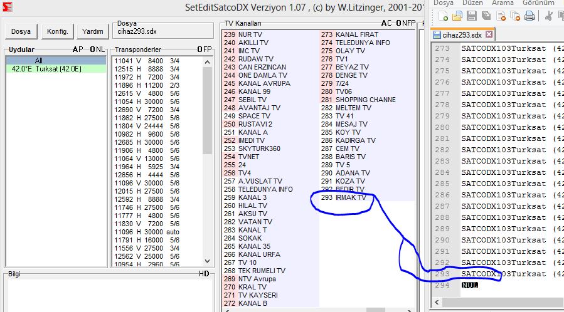The height and width of the screenshot is (312, 564).
Task: Open the Konfig. button
Action: point(58,31)
